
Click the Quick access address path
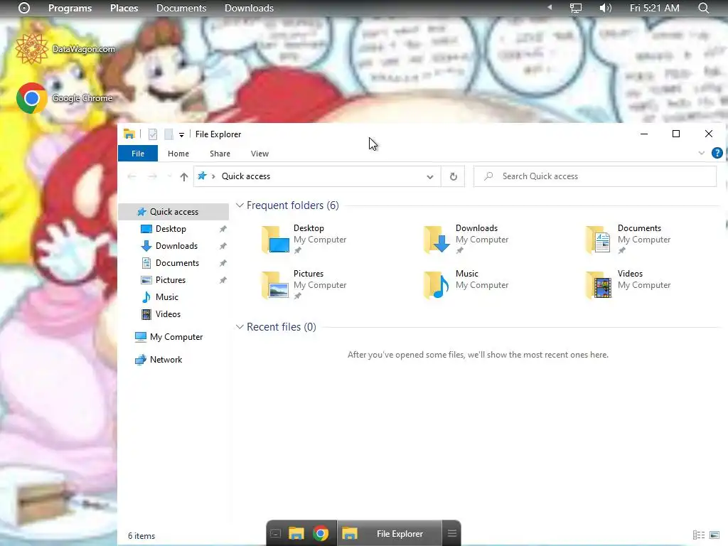[245, 176]
